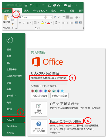Expand the 貼り付け paste options arrow
The image size is (108, 139).
pos(7,24)
